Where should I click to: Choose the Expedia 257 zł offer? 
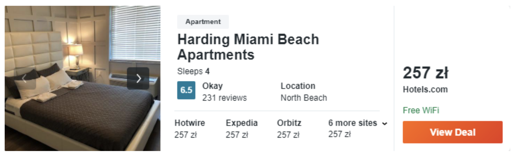(241, 129)
